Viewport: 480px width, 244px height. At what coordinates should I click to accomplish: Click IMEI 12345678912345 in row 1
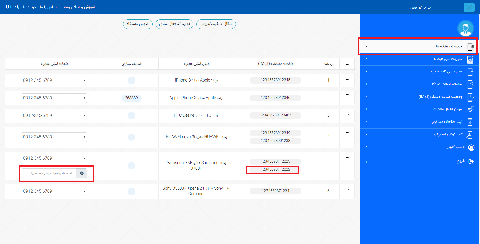tap(276, 80)
